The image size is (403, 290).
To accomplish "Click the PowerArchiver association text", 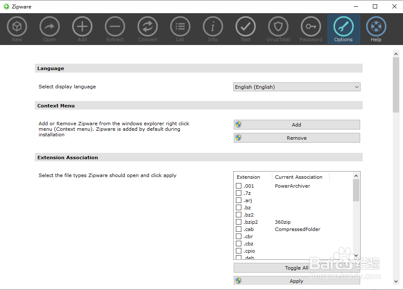I will tap(292, 186).
